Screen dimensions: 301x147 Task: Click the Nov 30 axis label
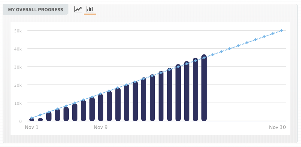pos(277,127)
